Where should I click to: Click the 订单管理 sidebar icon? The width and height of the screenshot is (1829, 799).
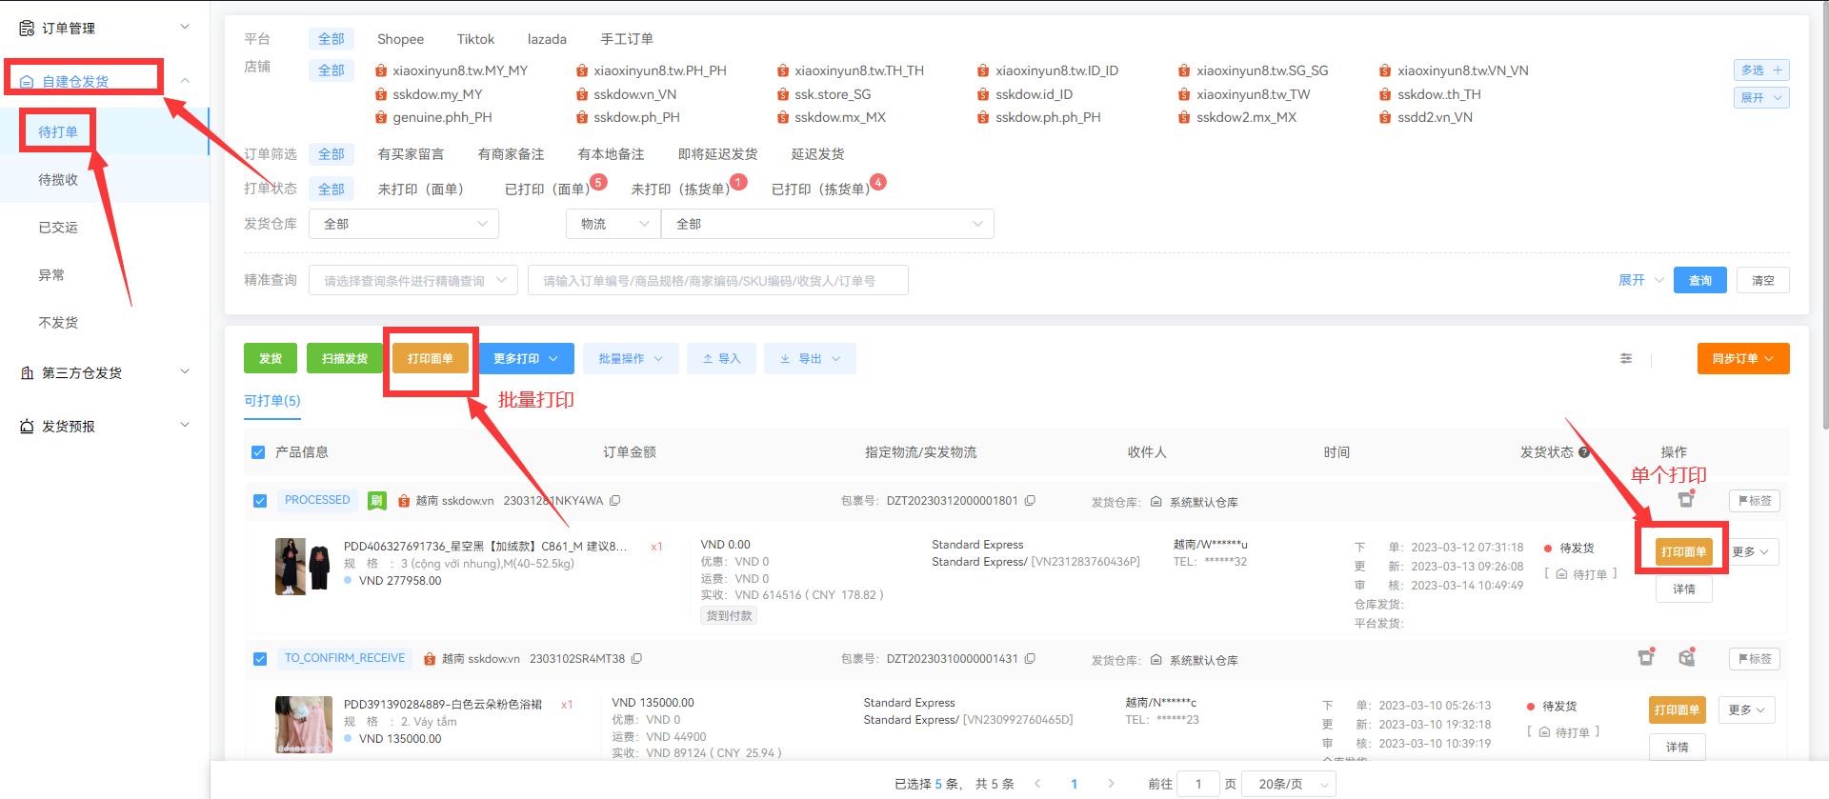(27, 28)
